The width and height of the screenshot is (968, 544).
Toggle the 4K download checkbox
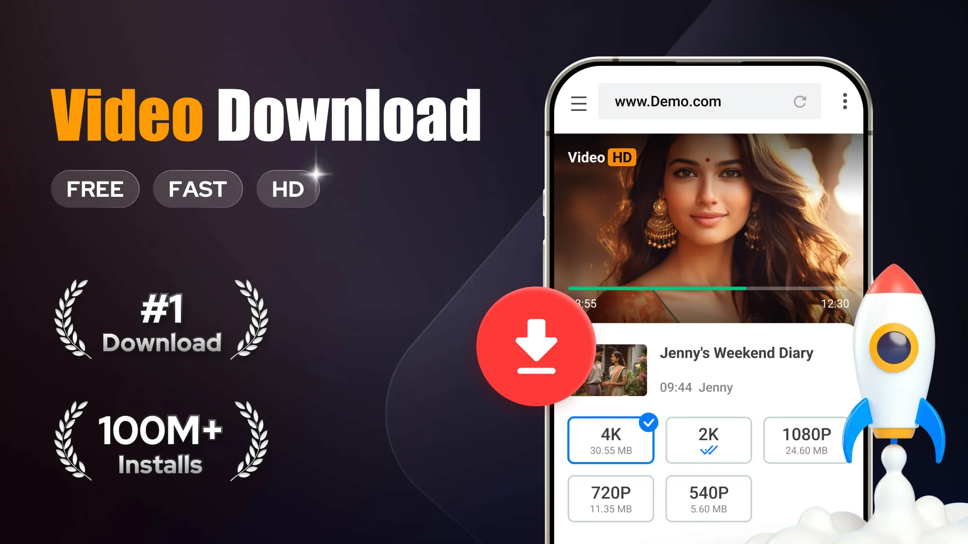[648, 422]
